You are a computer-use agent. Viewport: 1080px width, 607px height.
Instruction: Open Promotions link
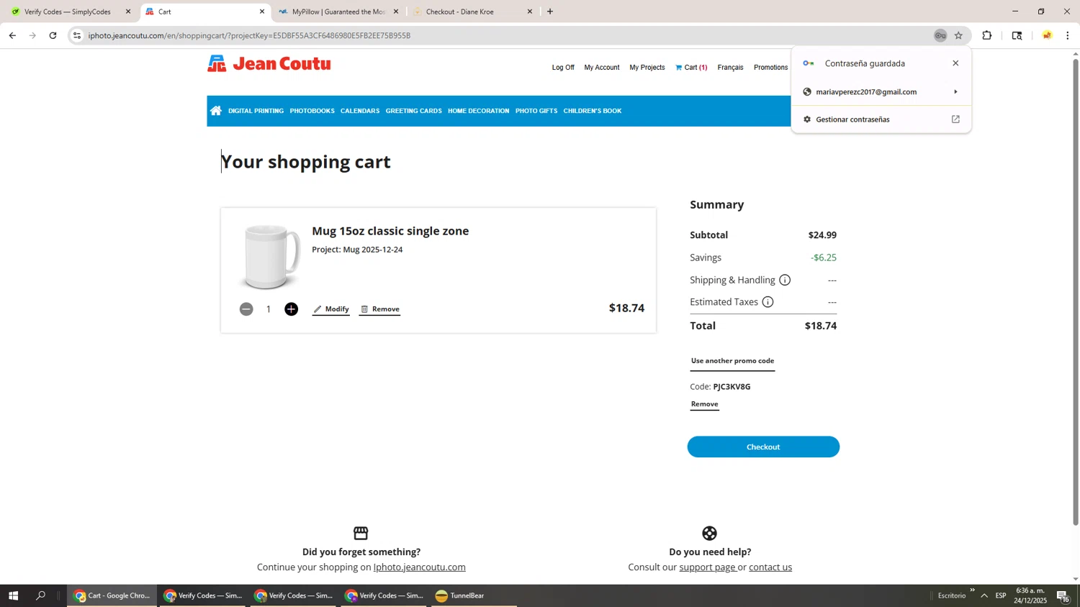pos(770,68)
